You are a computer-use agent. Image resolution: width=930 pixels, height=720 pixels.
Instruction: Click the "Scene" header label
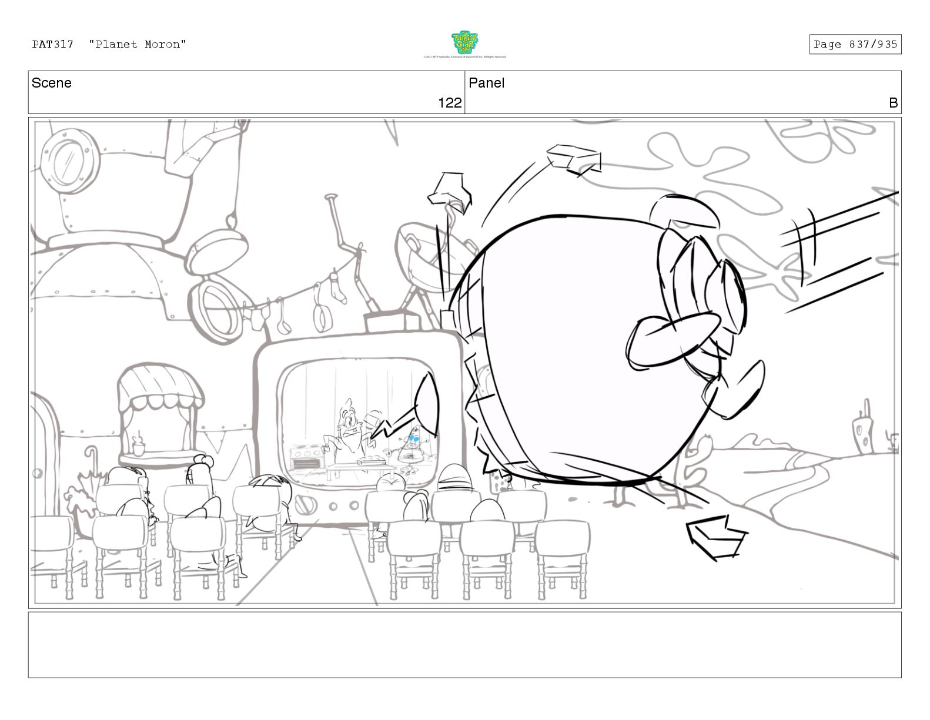pyautogui.click(x=52, y=83)
